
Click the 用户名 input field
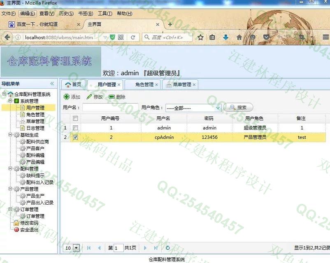(110, 108)
